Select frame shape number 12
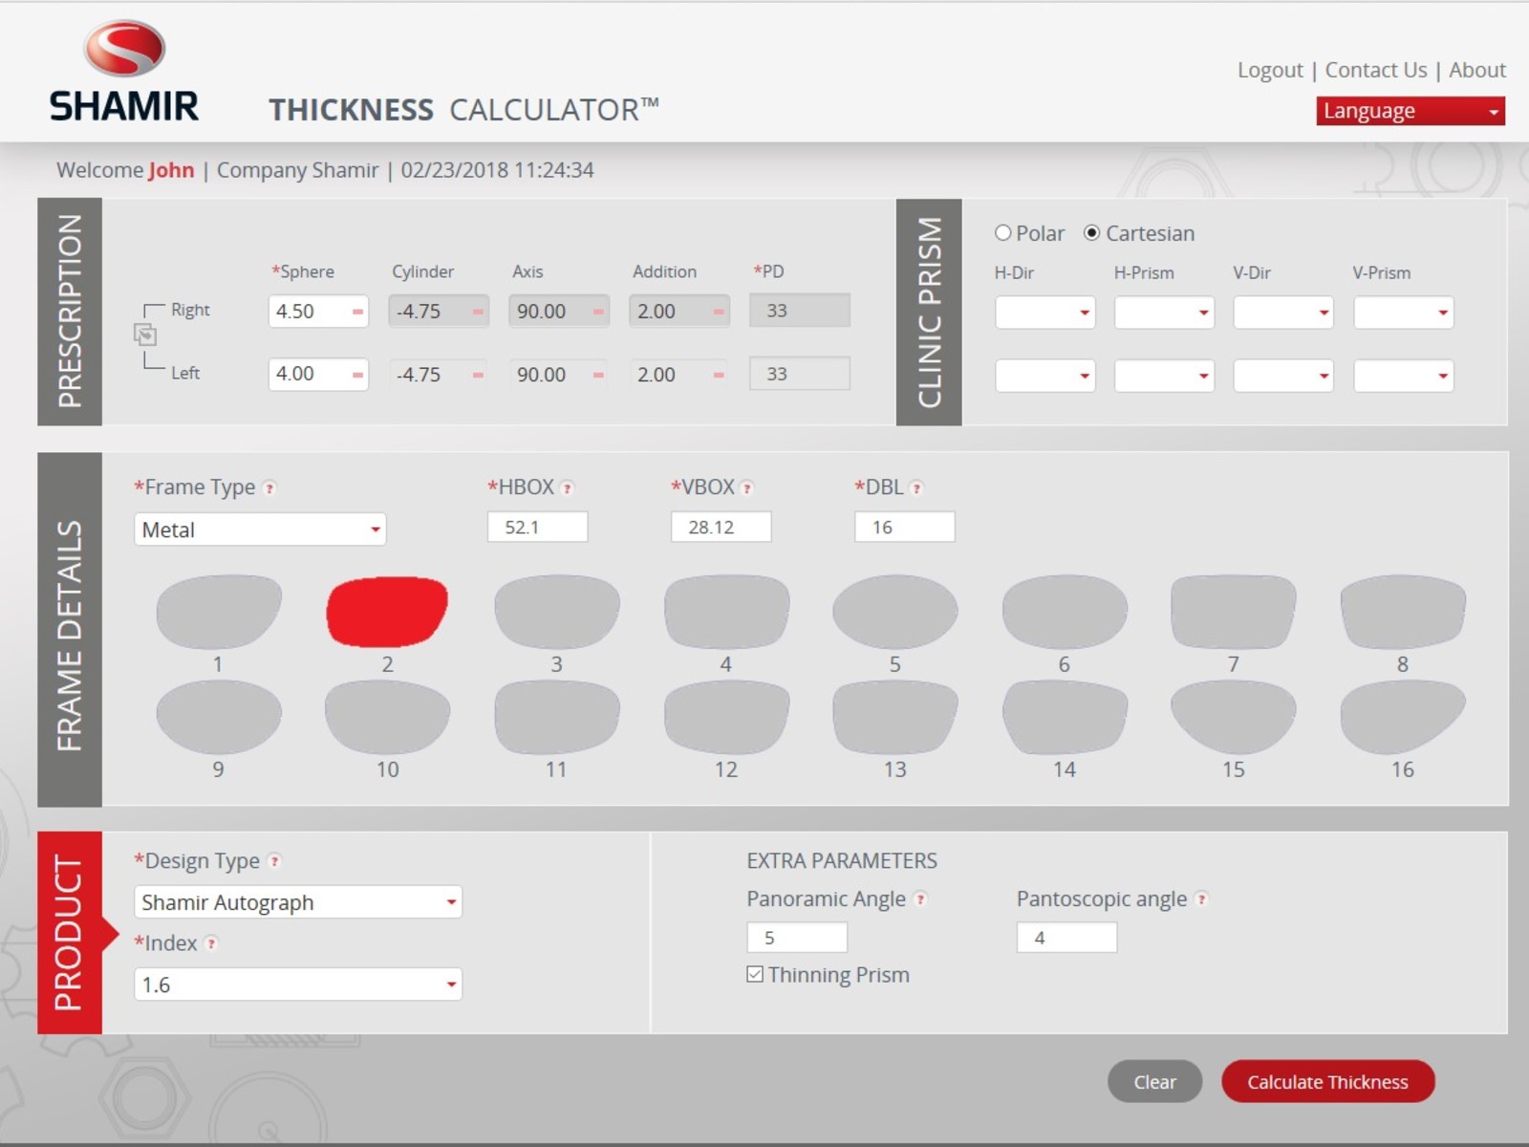The image size is (1529, 1147). point(726,717)
